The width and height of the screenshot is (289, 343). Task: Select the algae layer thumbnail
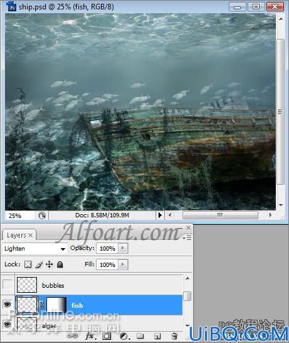pyautogui.click(x=27, y=324)
